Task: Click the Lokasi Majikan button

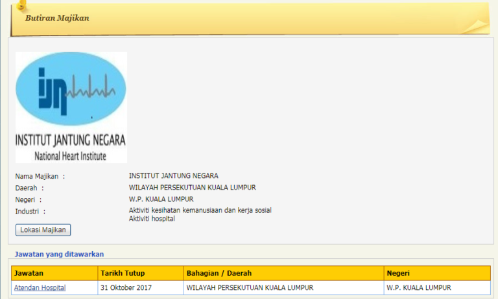Action: (43, 230)
